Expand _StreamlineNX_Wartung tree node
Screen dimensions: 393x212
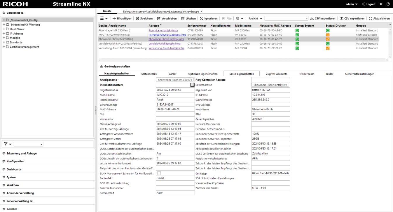[4, 25]
